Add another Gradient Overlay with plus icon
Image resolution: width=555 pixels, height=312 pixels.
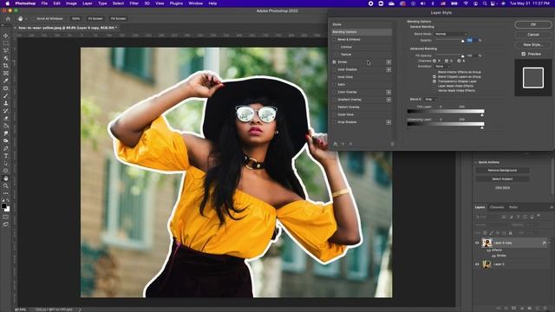[388, 100]
